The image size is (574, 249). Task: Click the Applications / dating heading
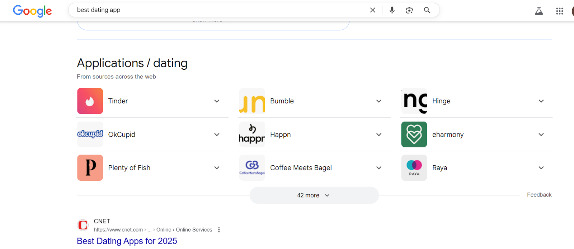pyautogui.click(x=132, y=63)
